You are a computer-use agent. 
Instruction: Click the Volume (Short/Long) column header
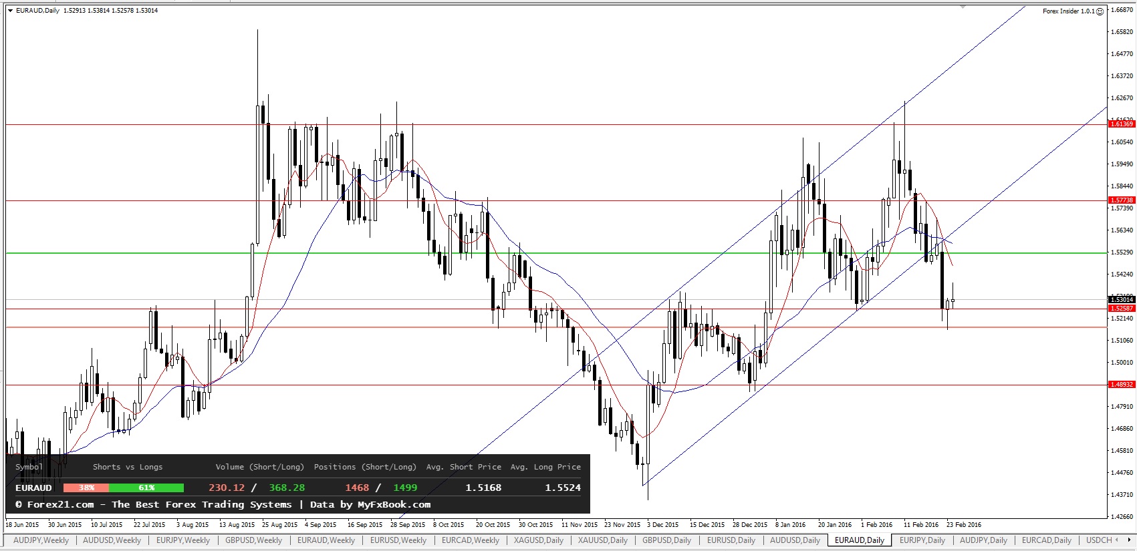pos(259,467)
